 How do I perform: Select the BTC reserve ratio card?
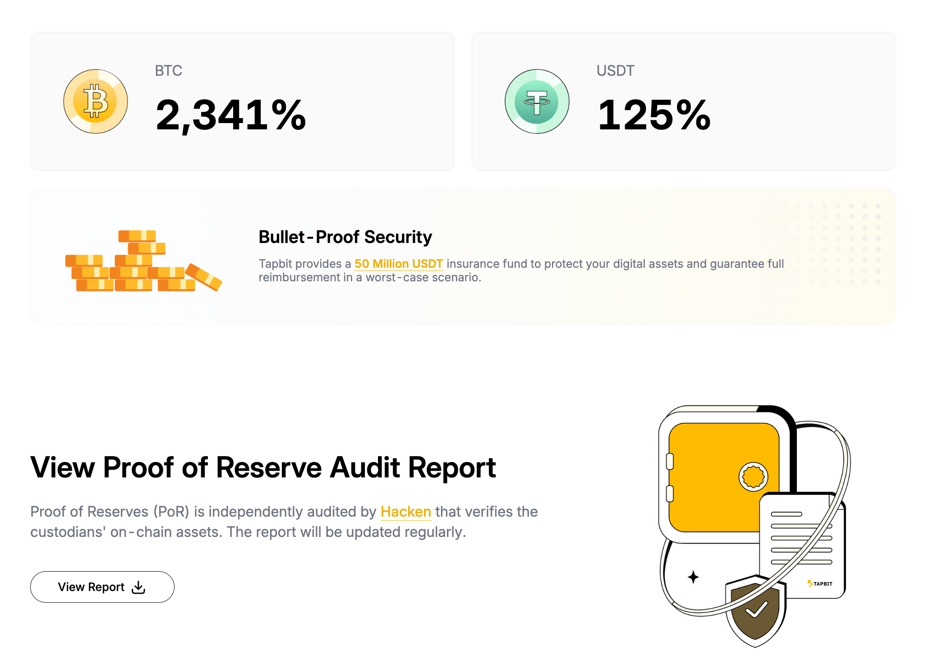(x=241, y=101)
